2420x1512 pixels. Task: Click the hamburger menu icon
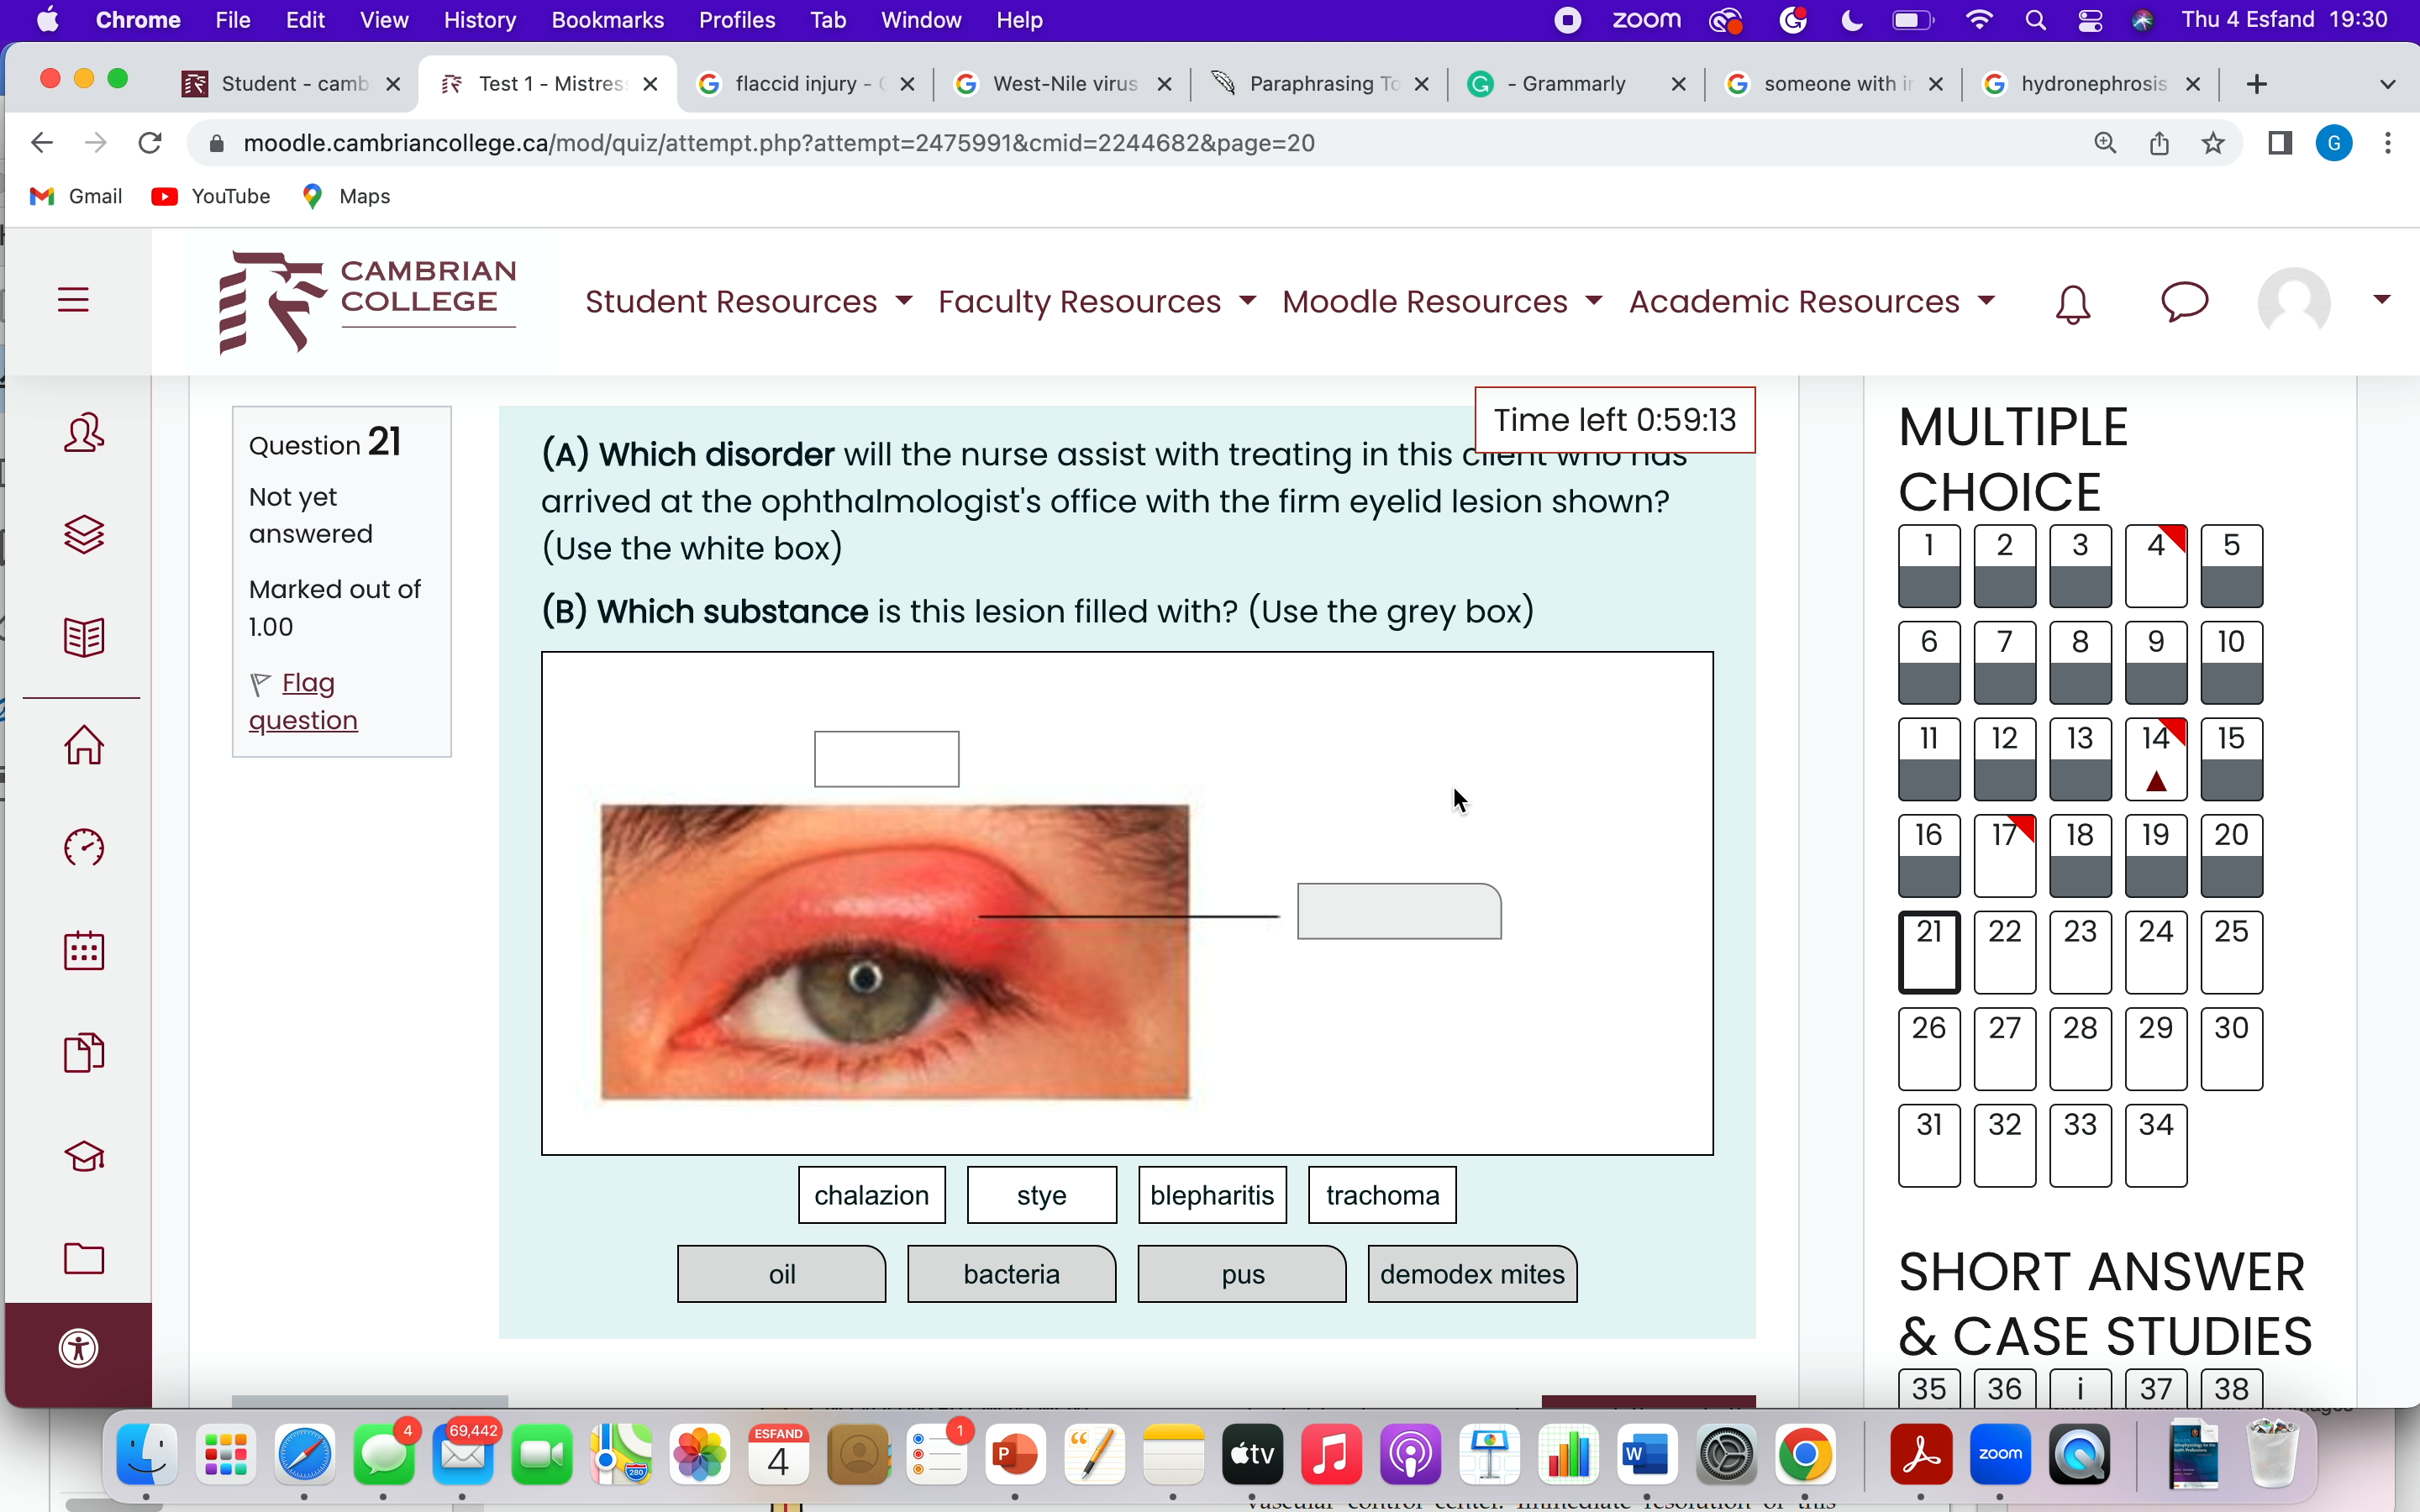pos(73,300)
